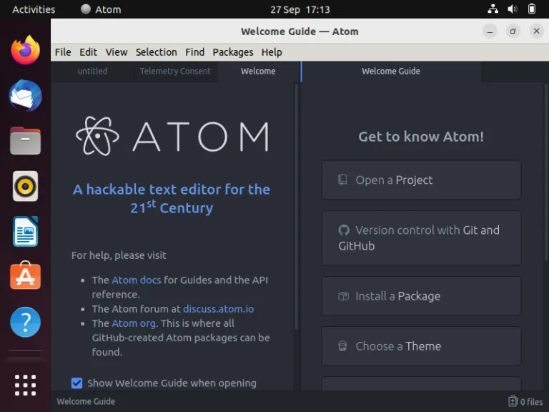Select the Welcome tab
The width and height of the screenshot is (549, 412).
coord(258,71)
